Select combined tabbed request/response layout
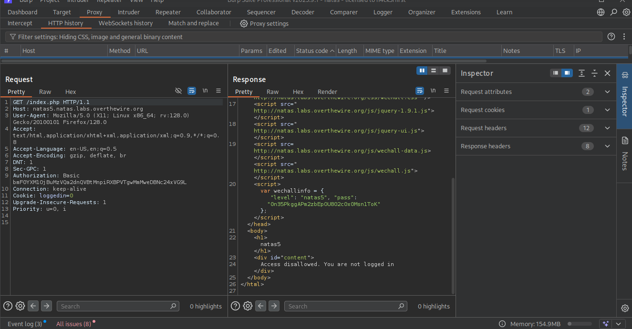The height and width of the screenshot is (329, 632). point(445,71)
